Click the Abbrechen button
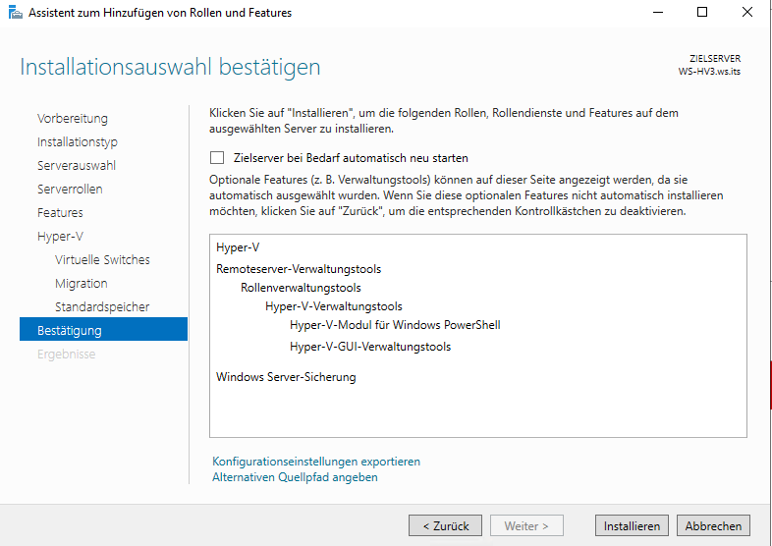The image size is (772, 546). tap(713, 525)
